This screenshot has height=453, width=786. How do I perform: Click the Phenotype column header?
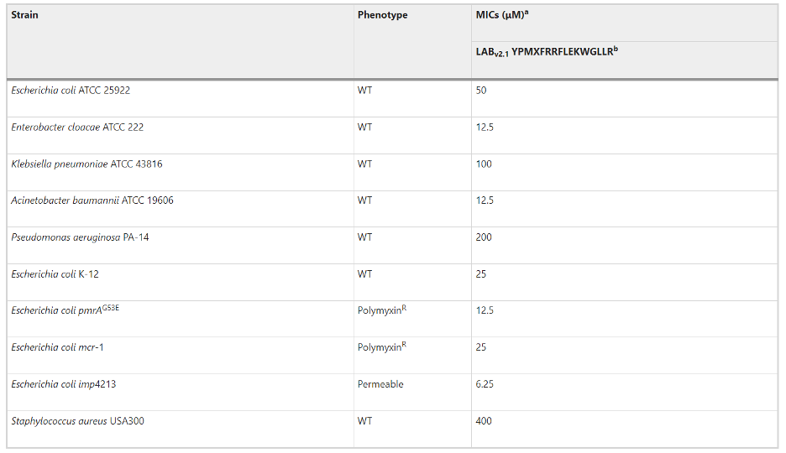(382, 15)
